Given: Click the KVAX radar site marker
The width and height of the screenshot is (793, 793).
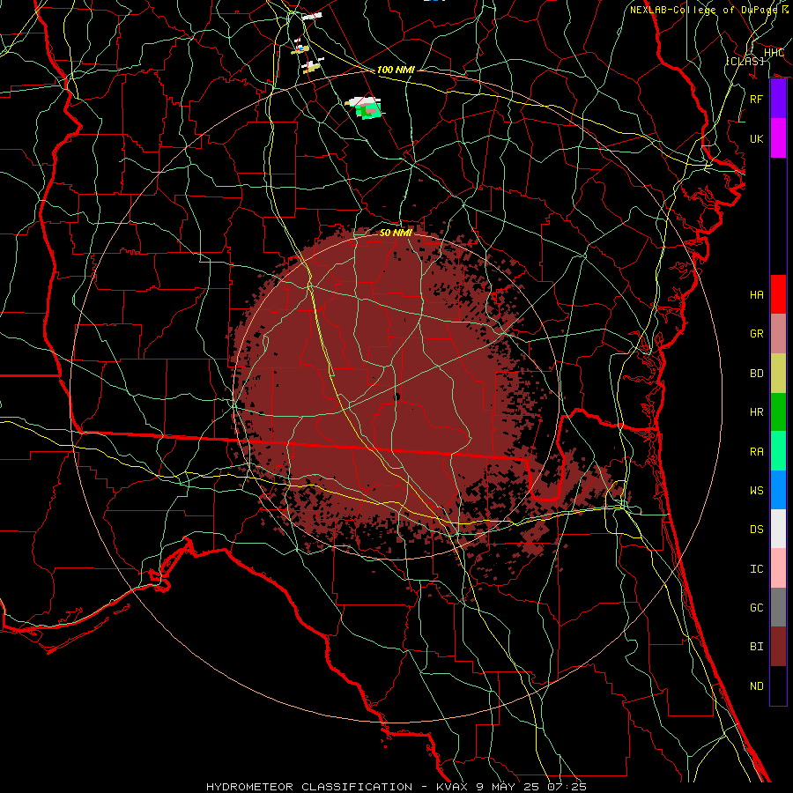Looking at the screenshot, I should coord(396,397).
